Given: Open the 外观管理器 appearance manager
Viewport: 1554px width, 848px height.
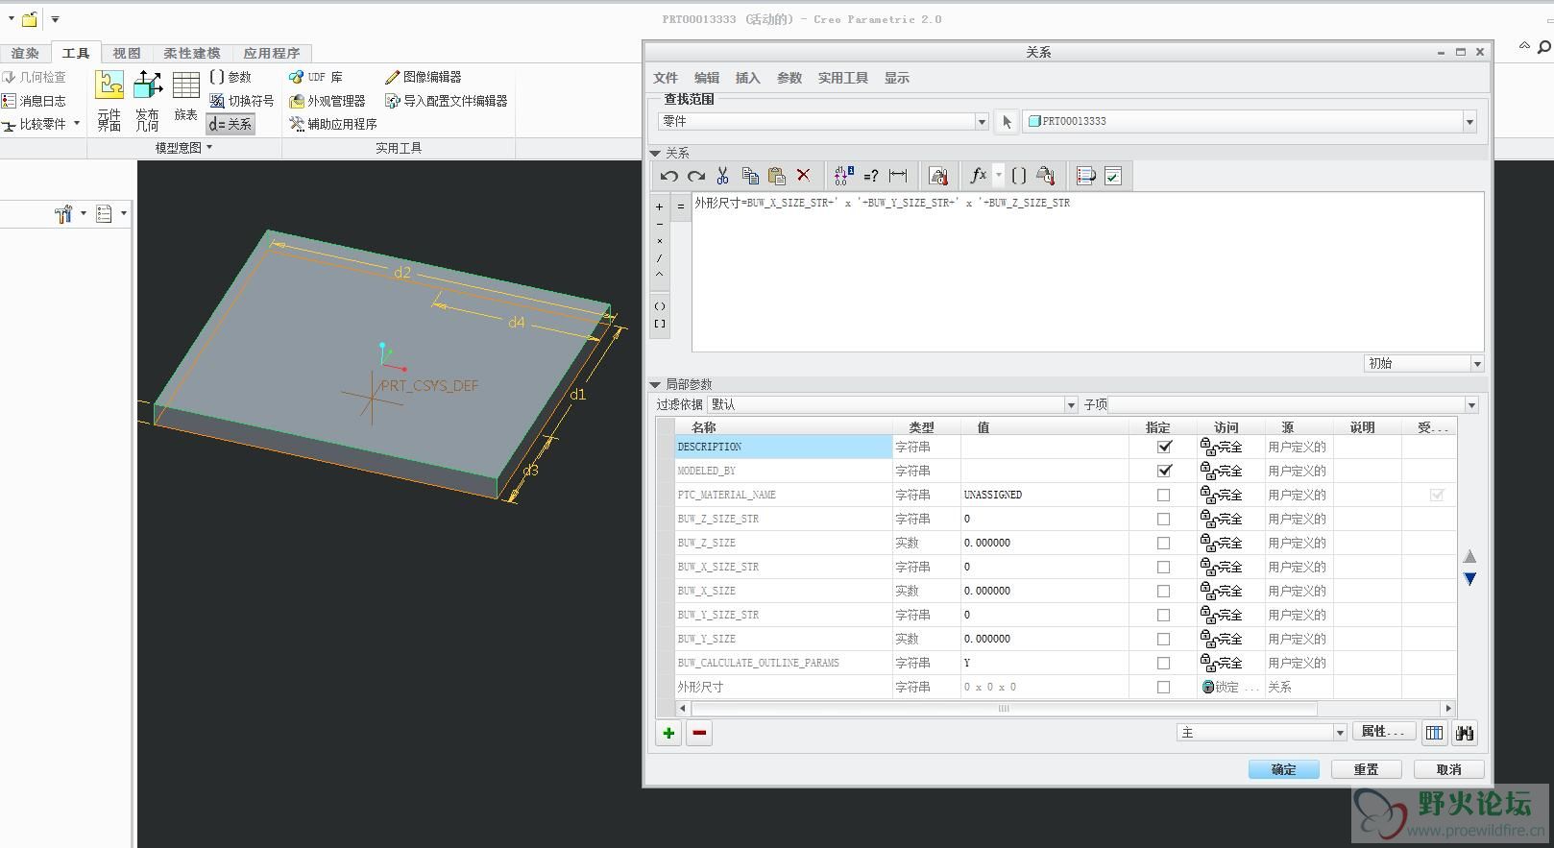Looking at the screenshot, I should click(328, 101).
